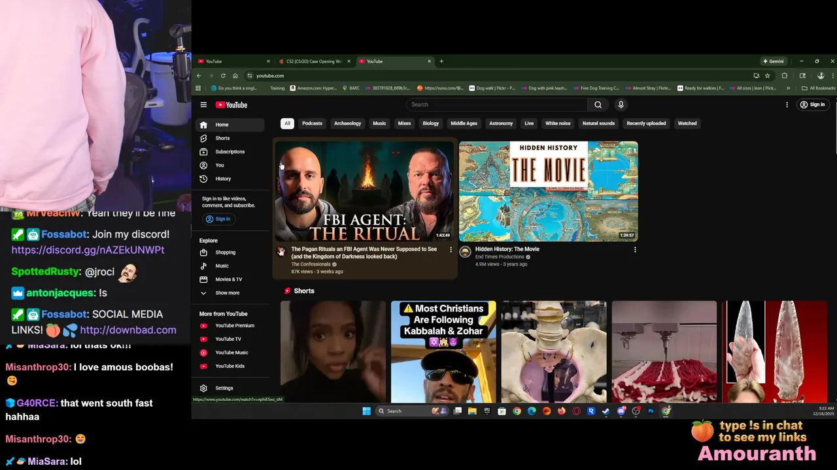The height and width of the screenshot is (470, 837).
Task: Expand the bookmarks overflow chevron
Action: pyautogui.click(x=788, y=88)
